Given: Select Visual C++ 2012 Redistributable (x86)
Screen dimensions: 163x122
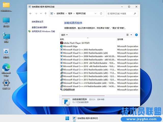Looking at the screenshot, I should click(89, 73).
